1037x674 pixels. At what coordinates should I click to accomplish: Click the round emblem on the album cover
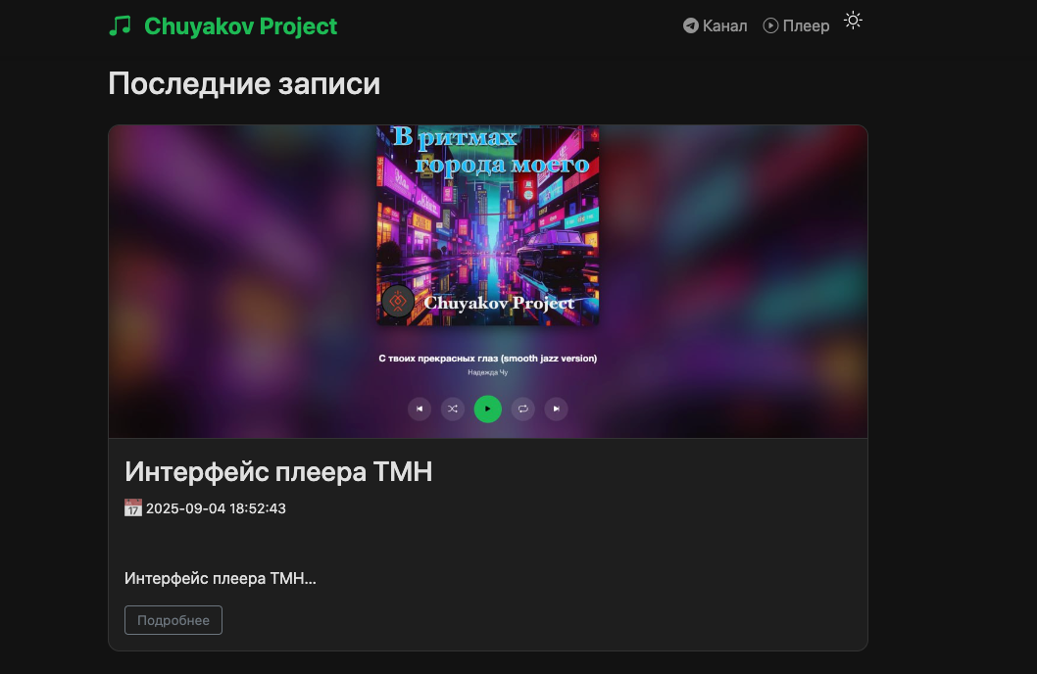point(398,302)
